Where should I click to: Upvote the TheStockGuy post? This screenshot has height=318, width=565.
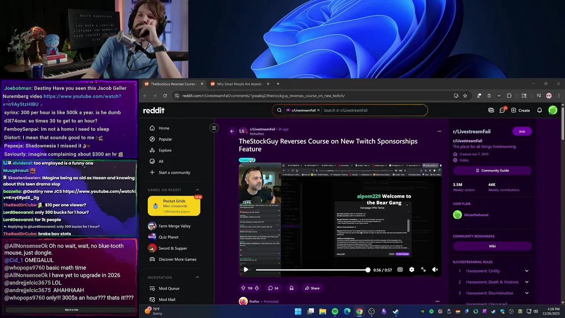tap(243, 288)
